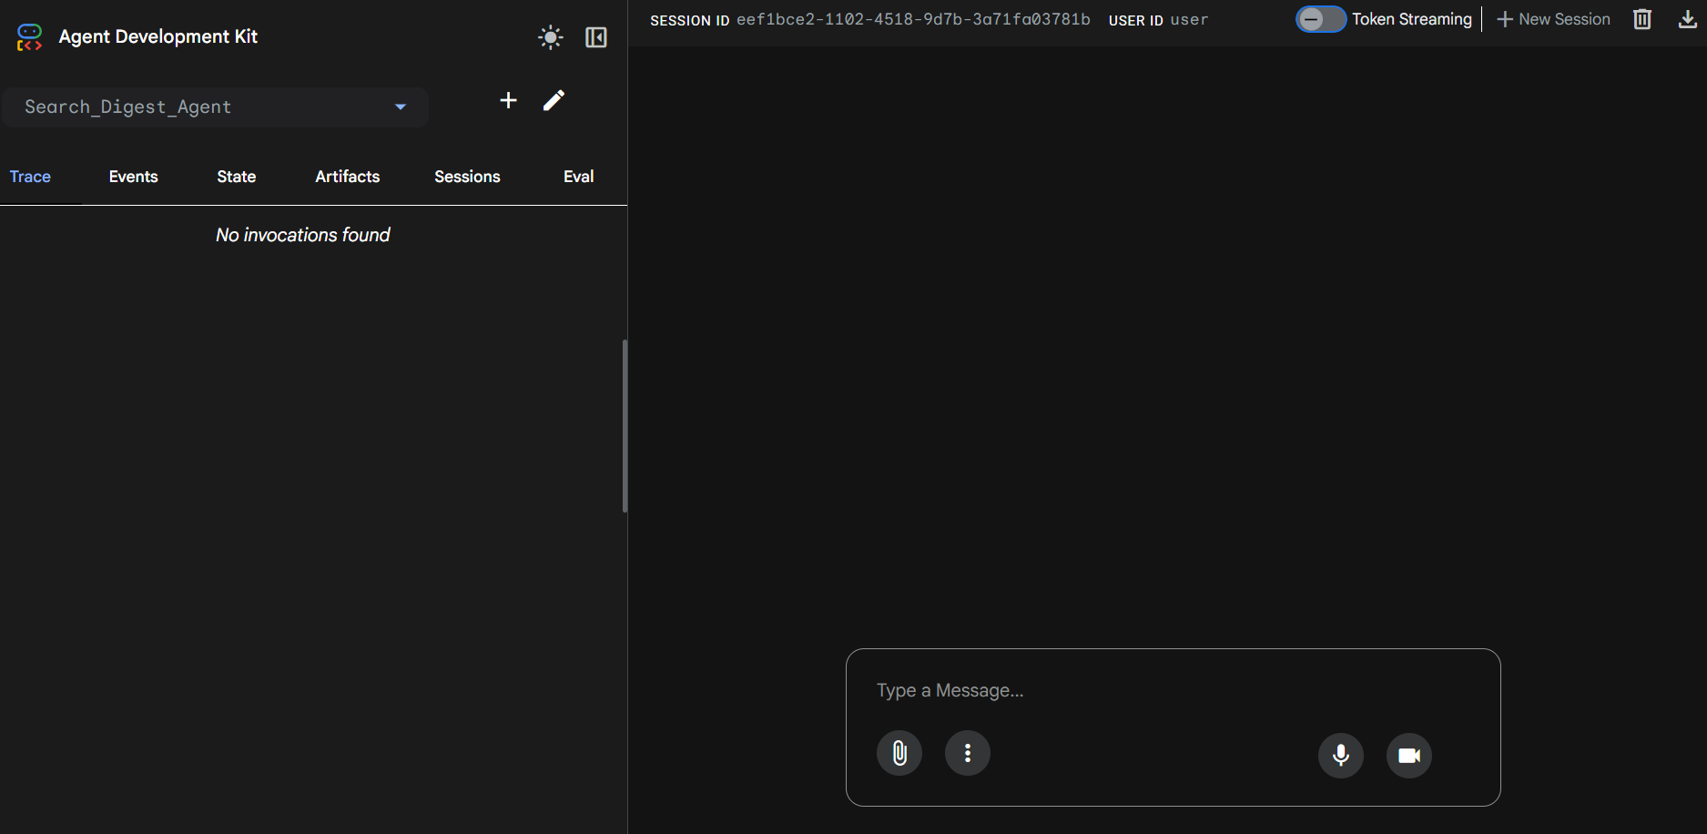1707x834 pixels.
Task: Attach a file with the paperclip icon
Action: [899, 753]
